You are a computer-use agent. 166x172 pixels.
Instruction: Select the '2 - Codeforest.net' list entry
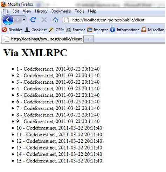(x=58, y=75)
